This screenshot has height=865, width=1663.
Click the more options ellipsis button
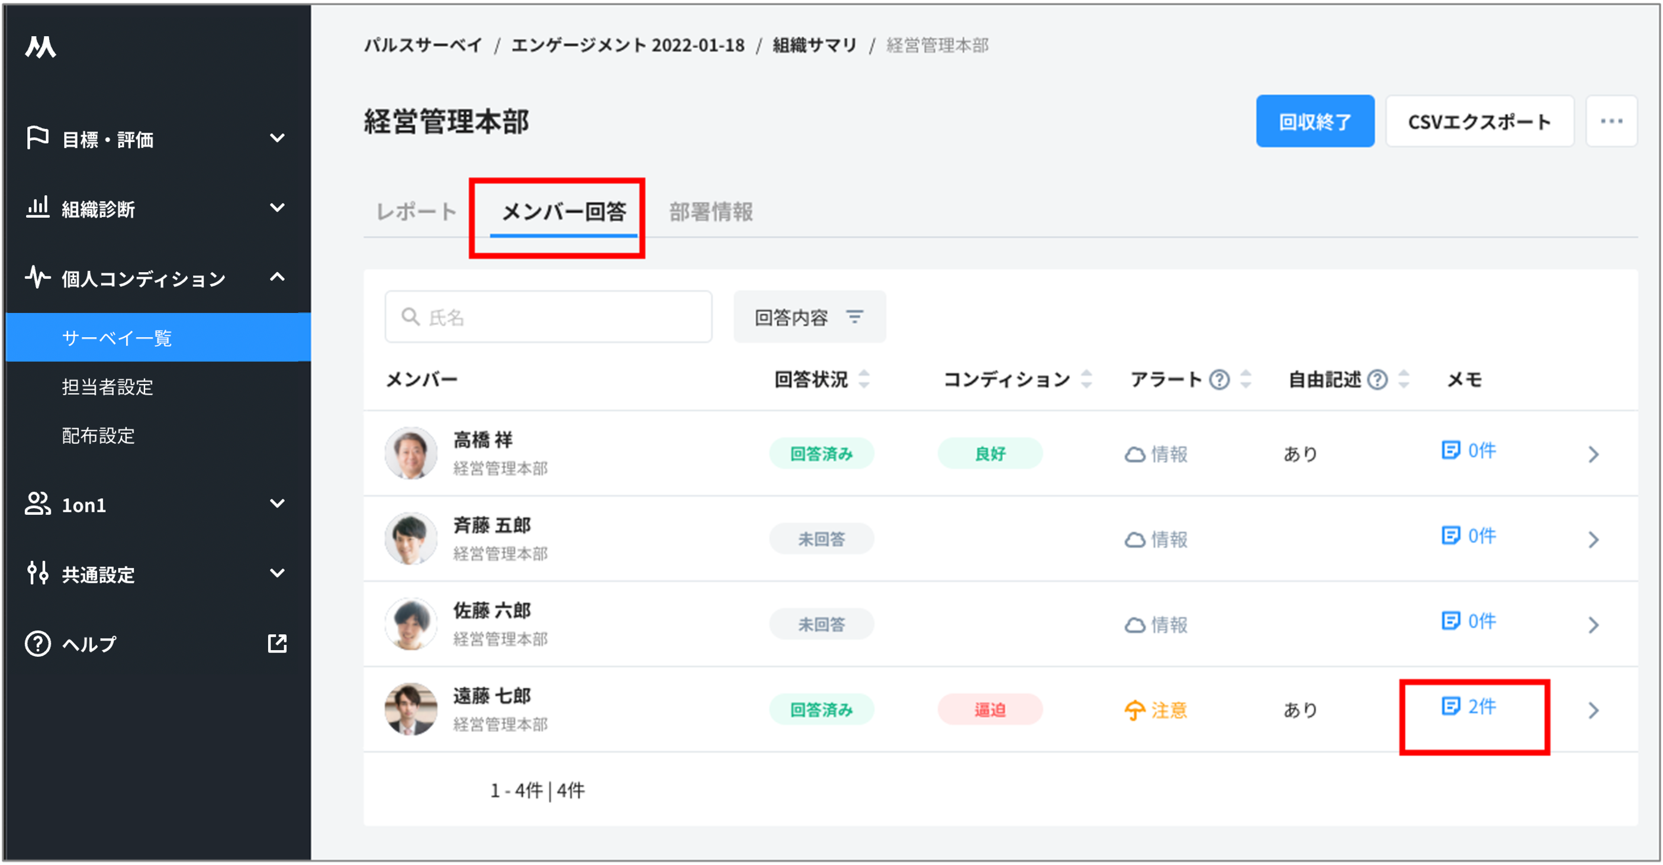point(1611,121)
